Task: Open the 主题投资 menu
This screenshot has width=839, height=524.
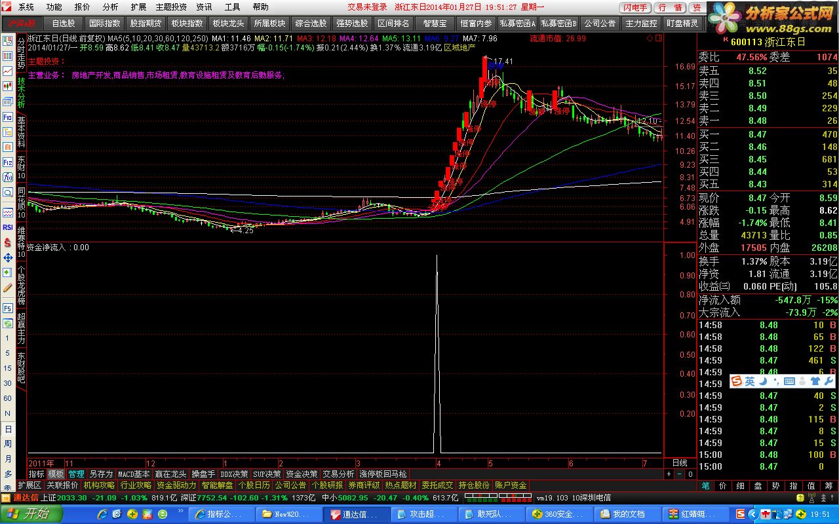Action: point(171,7)
